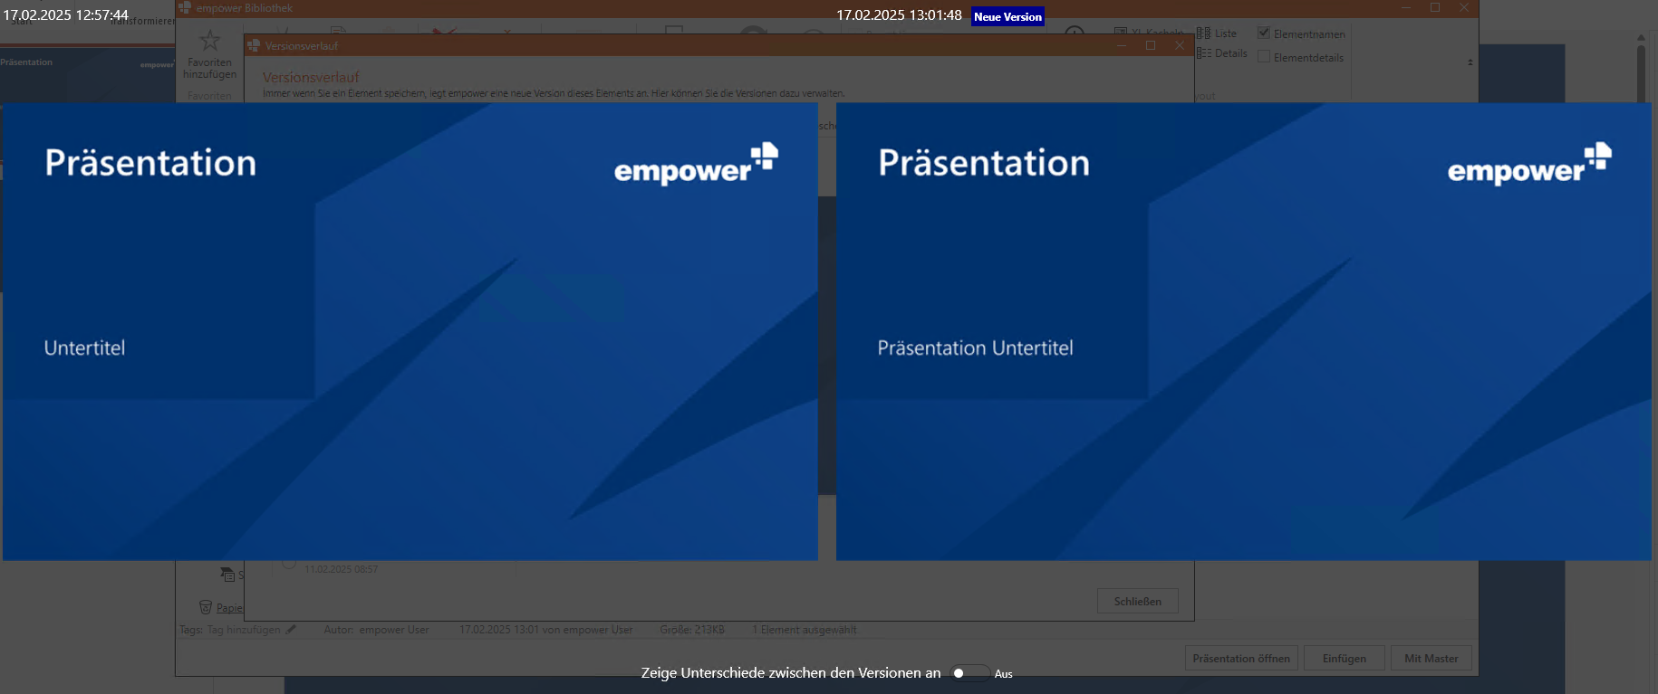Click the '11.02.2025 08:57' version entry

(x=341, y=569)
